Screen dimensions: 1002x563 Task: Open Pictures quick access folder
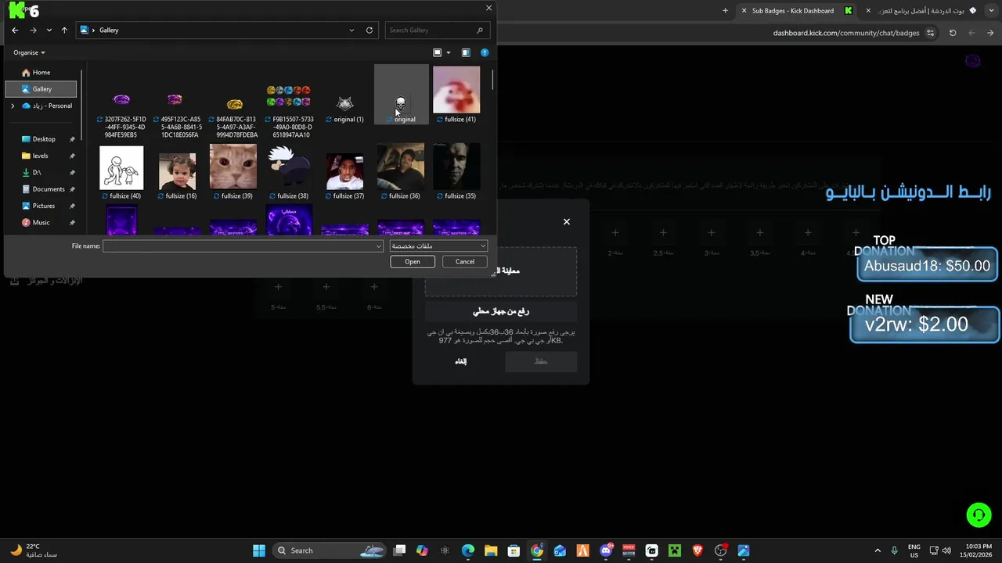pyautogui.click(x=44, y=206)
